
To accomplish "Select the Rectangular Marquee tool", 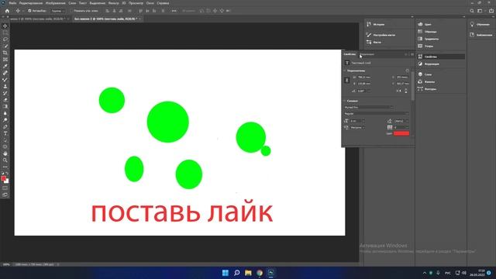I will tap(5, 33).
